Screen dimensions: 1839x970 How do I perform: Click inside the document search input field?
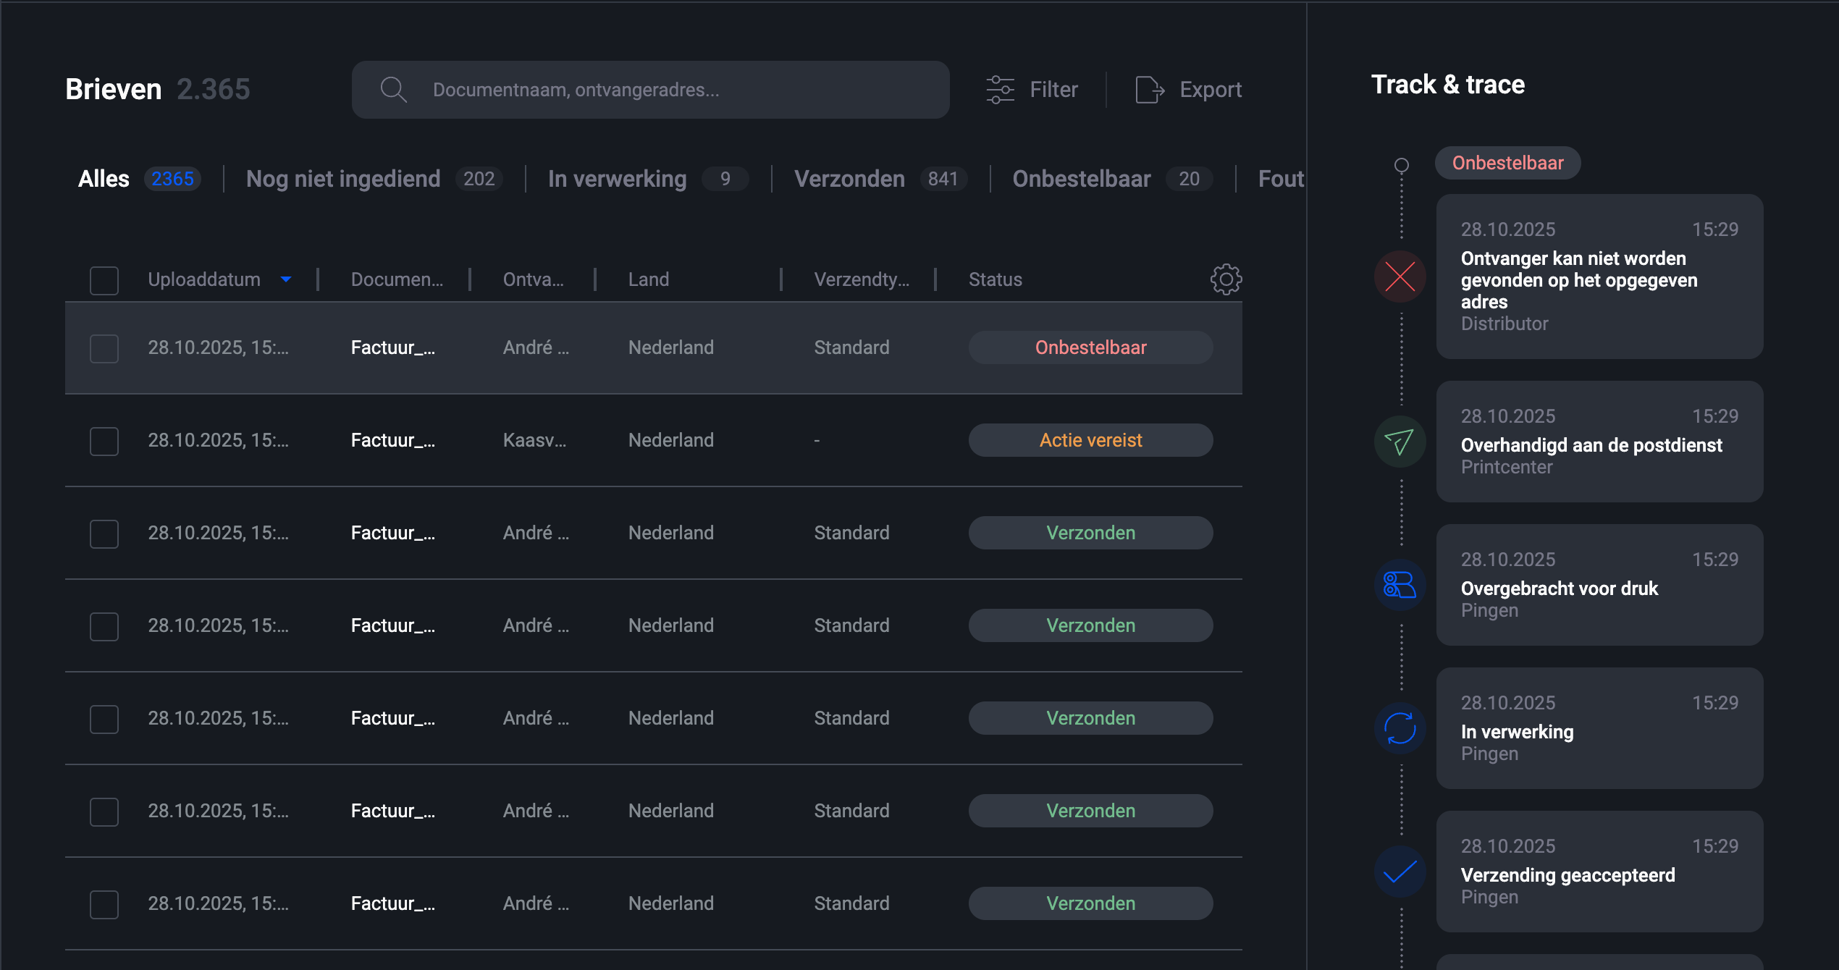click(652, 89)
